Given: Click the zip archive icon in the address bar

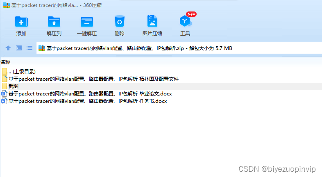Looking at the screenshot, I should click(42, 48).
